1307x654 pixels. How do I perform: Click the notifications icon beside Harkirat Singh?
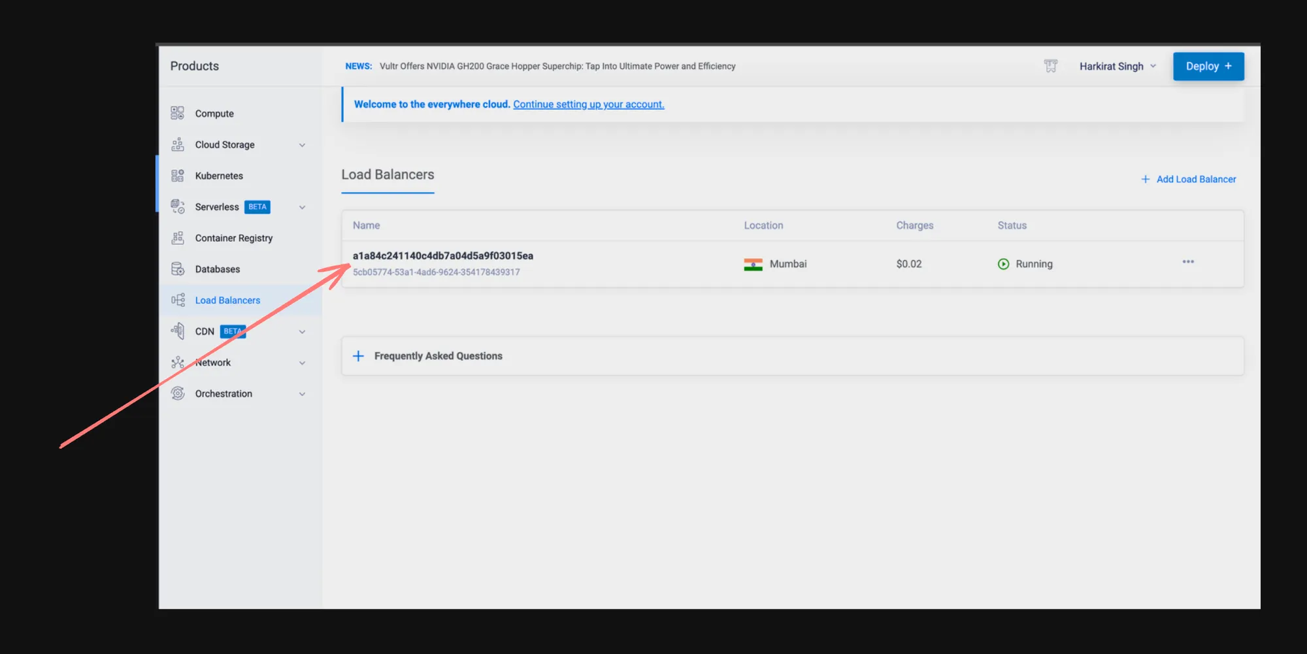(1050, 66)
